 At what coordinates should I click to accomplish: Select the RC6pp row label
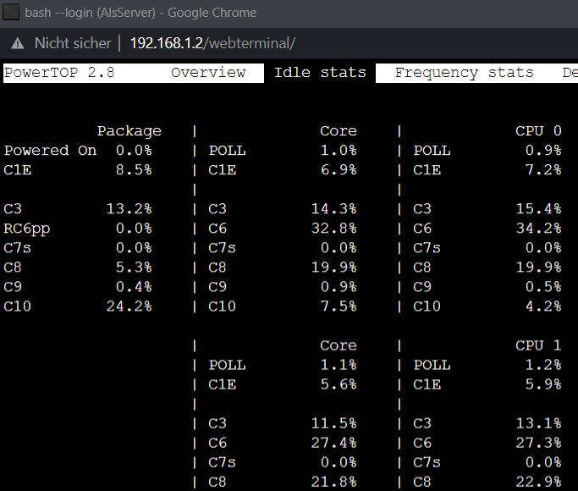27,229
